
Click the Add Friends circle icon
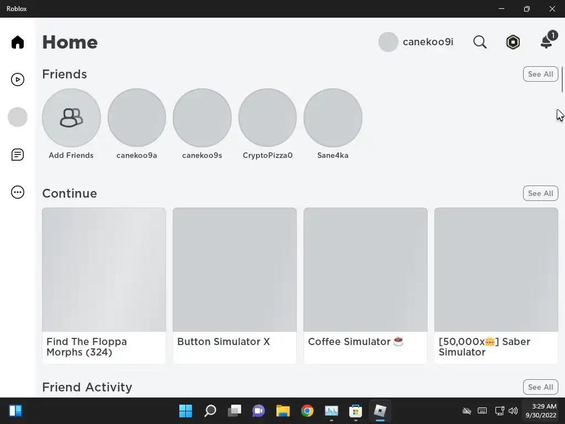(x=71, y=118)
